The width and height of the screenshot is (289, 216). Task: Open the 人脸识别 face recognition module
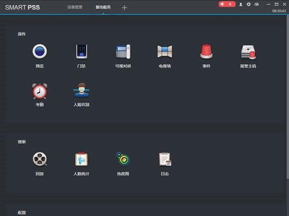[x=81, y=90]
